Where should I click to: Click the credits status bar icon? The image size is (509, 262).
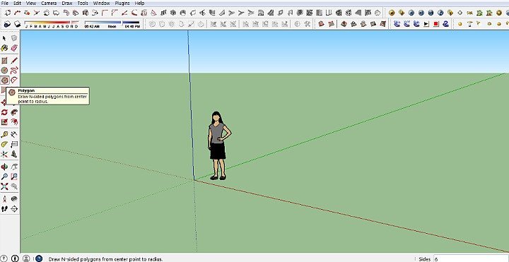pyautogui.click(x=15, y=258)
